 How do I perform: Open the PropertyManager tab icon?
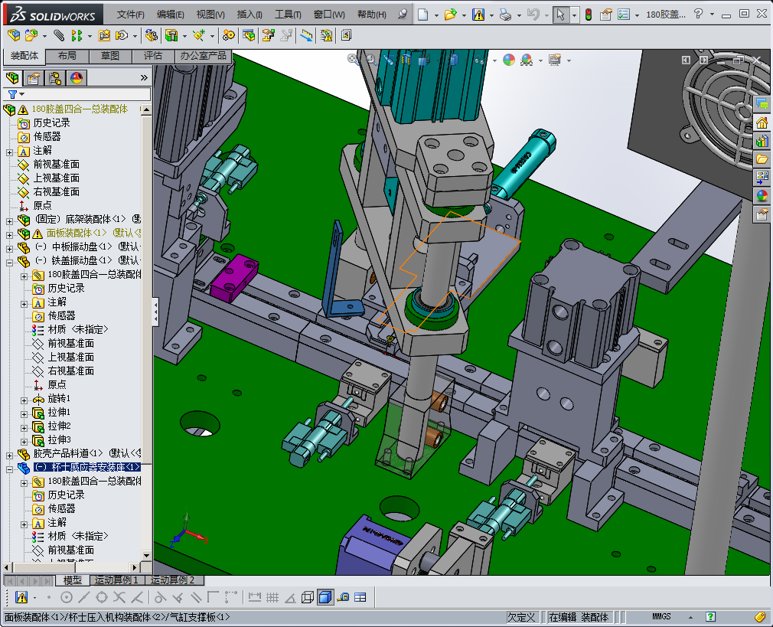point(34,77)
